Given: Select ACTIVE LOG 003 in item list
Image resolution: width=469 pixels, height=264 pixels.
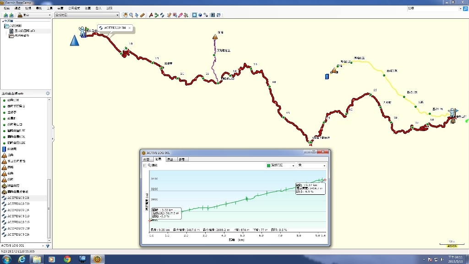Looking at the screenshot, I should [24, 204].
